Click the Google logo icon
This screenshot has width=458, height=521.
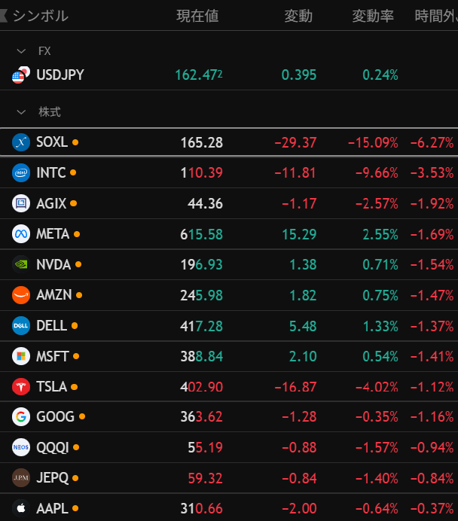pyautogui.click(x=21, y=416)
